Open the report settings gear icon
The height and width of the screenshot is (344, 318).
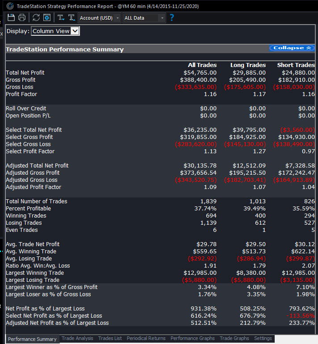point(47,17)
